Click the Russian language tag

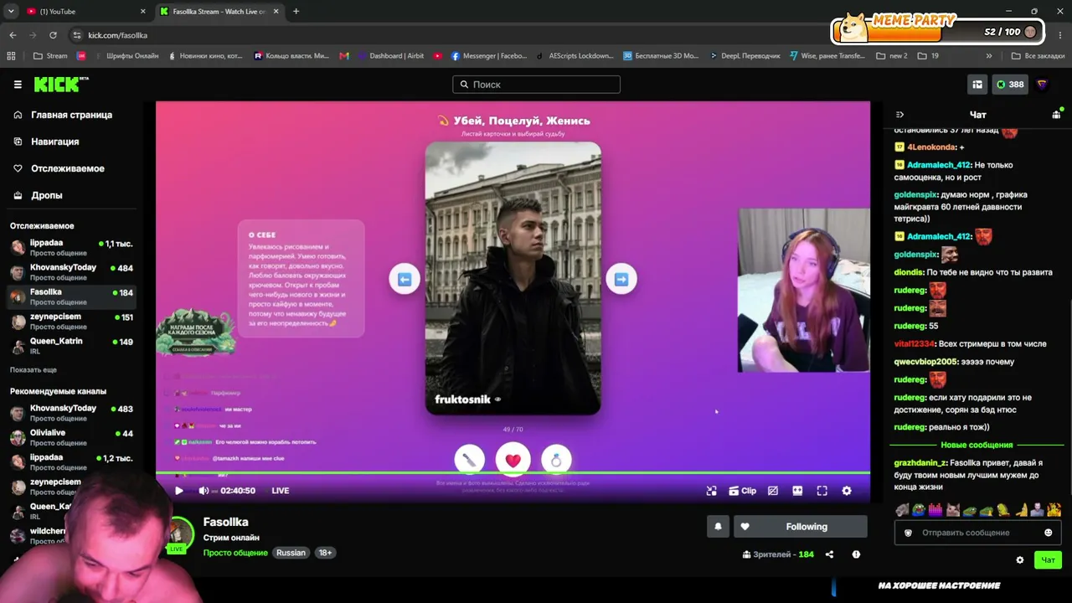pos(291,553)
